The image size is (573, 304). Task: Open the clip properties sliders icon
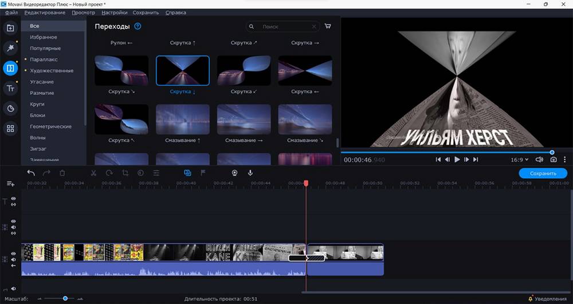click(156, 173)
